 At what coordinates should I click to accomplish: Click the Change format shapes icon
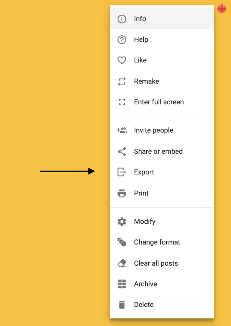[122, 242]
